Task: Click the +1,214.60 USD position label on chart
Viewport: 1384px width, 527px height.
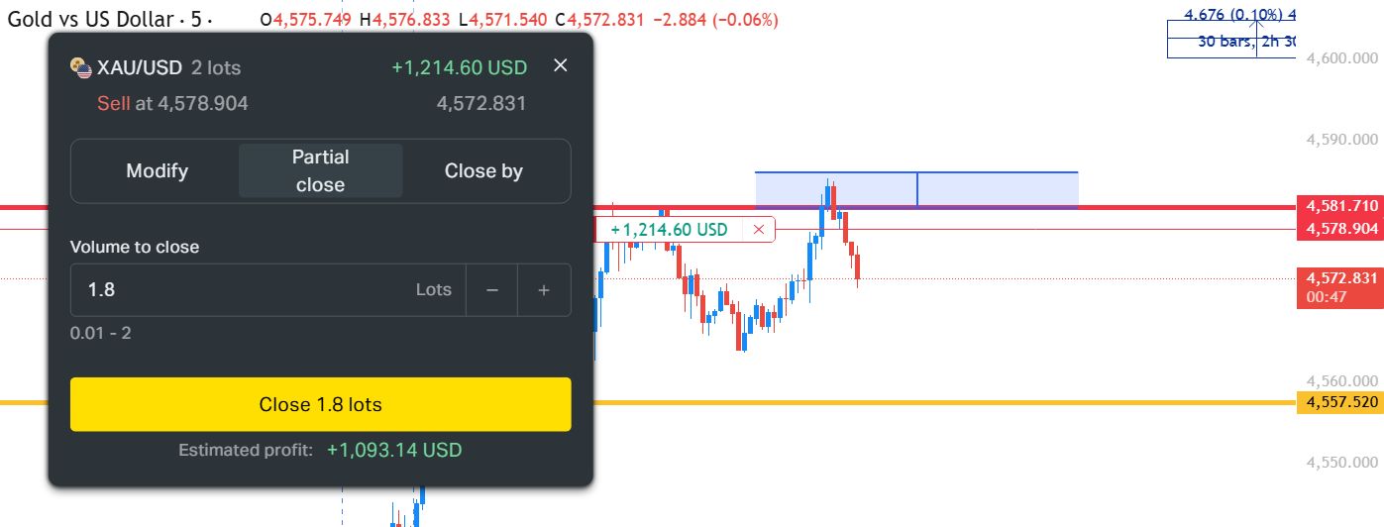Action: [669, 230]
